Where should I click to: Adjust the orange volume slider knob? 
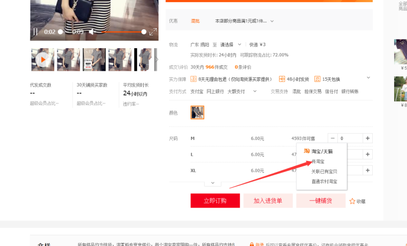(143, 32)
